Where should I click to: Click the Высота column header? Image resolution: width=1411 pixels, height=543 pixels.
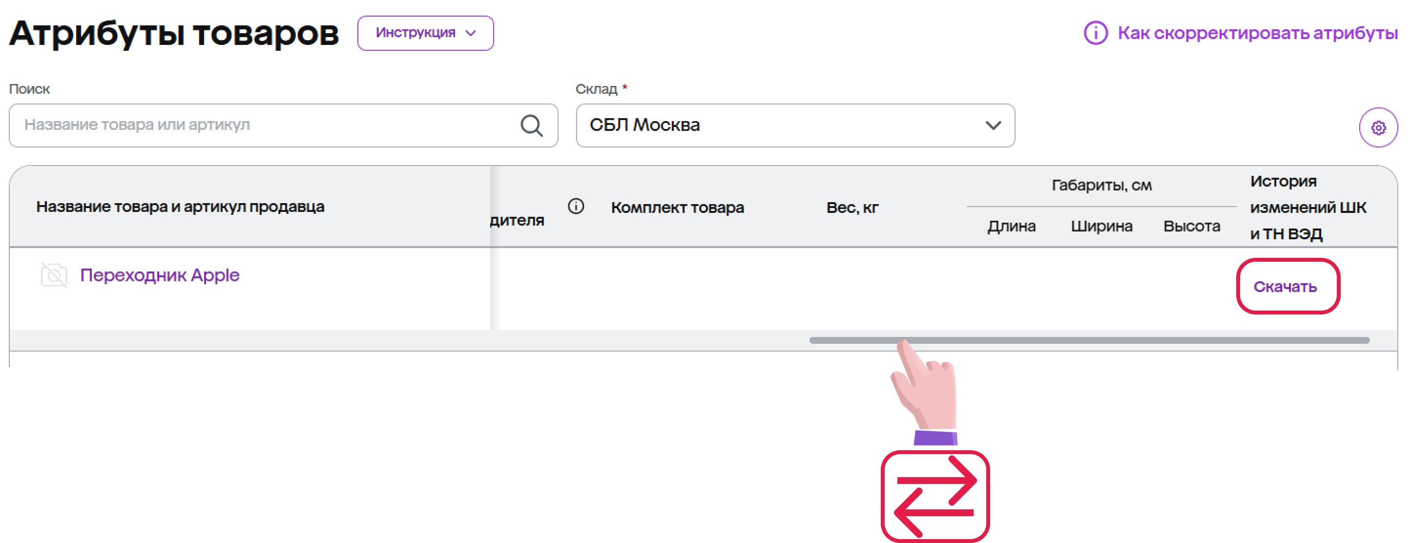1191,226
